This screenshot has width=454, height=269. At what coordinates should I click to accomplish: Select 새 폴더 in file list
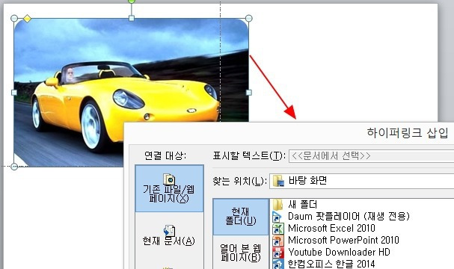click(x=303, y=205)
